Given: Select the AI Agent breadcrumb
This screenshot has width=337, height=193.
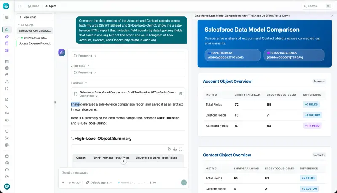Looking at the screenshot, I should click(51, 6).
